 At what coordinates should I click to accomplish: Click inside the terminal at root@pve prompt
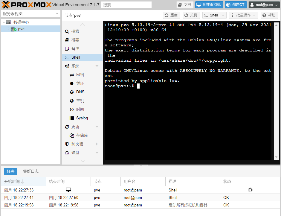point(138,86)
